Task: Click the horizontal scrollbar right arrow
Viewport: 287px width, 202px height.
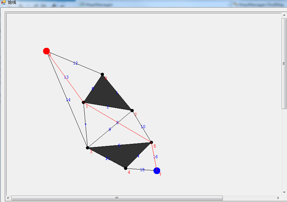Action: (278, 198)
